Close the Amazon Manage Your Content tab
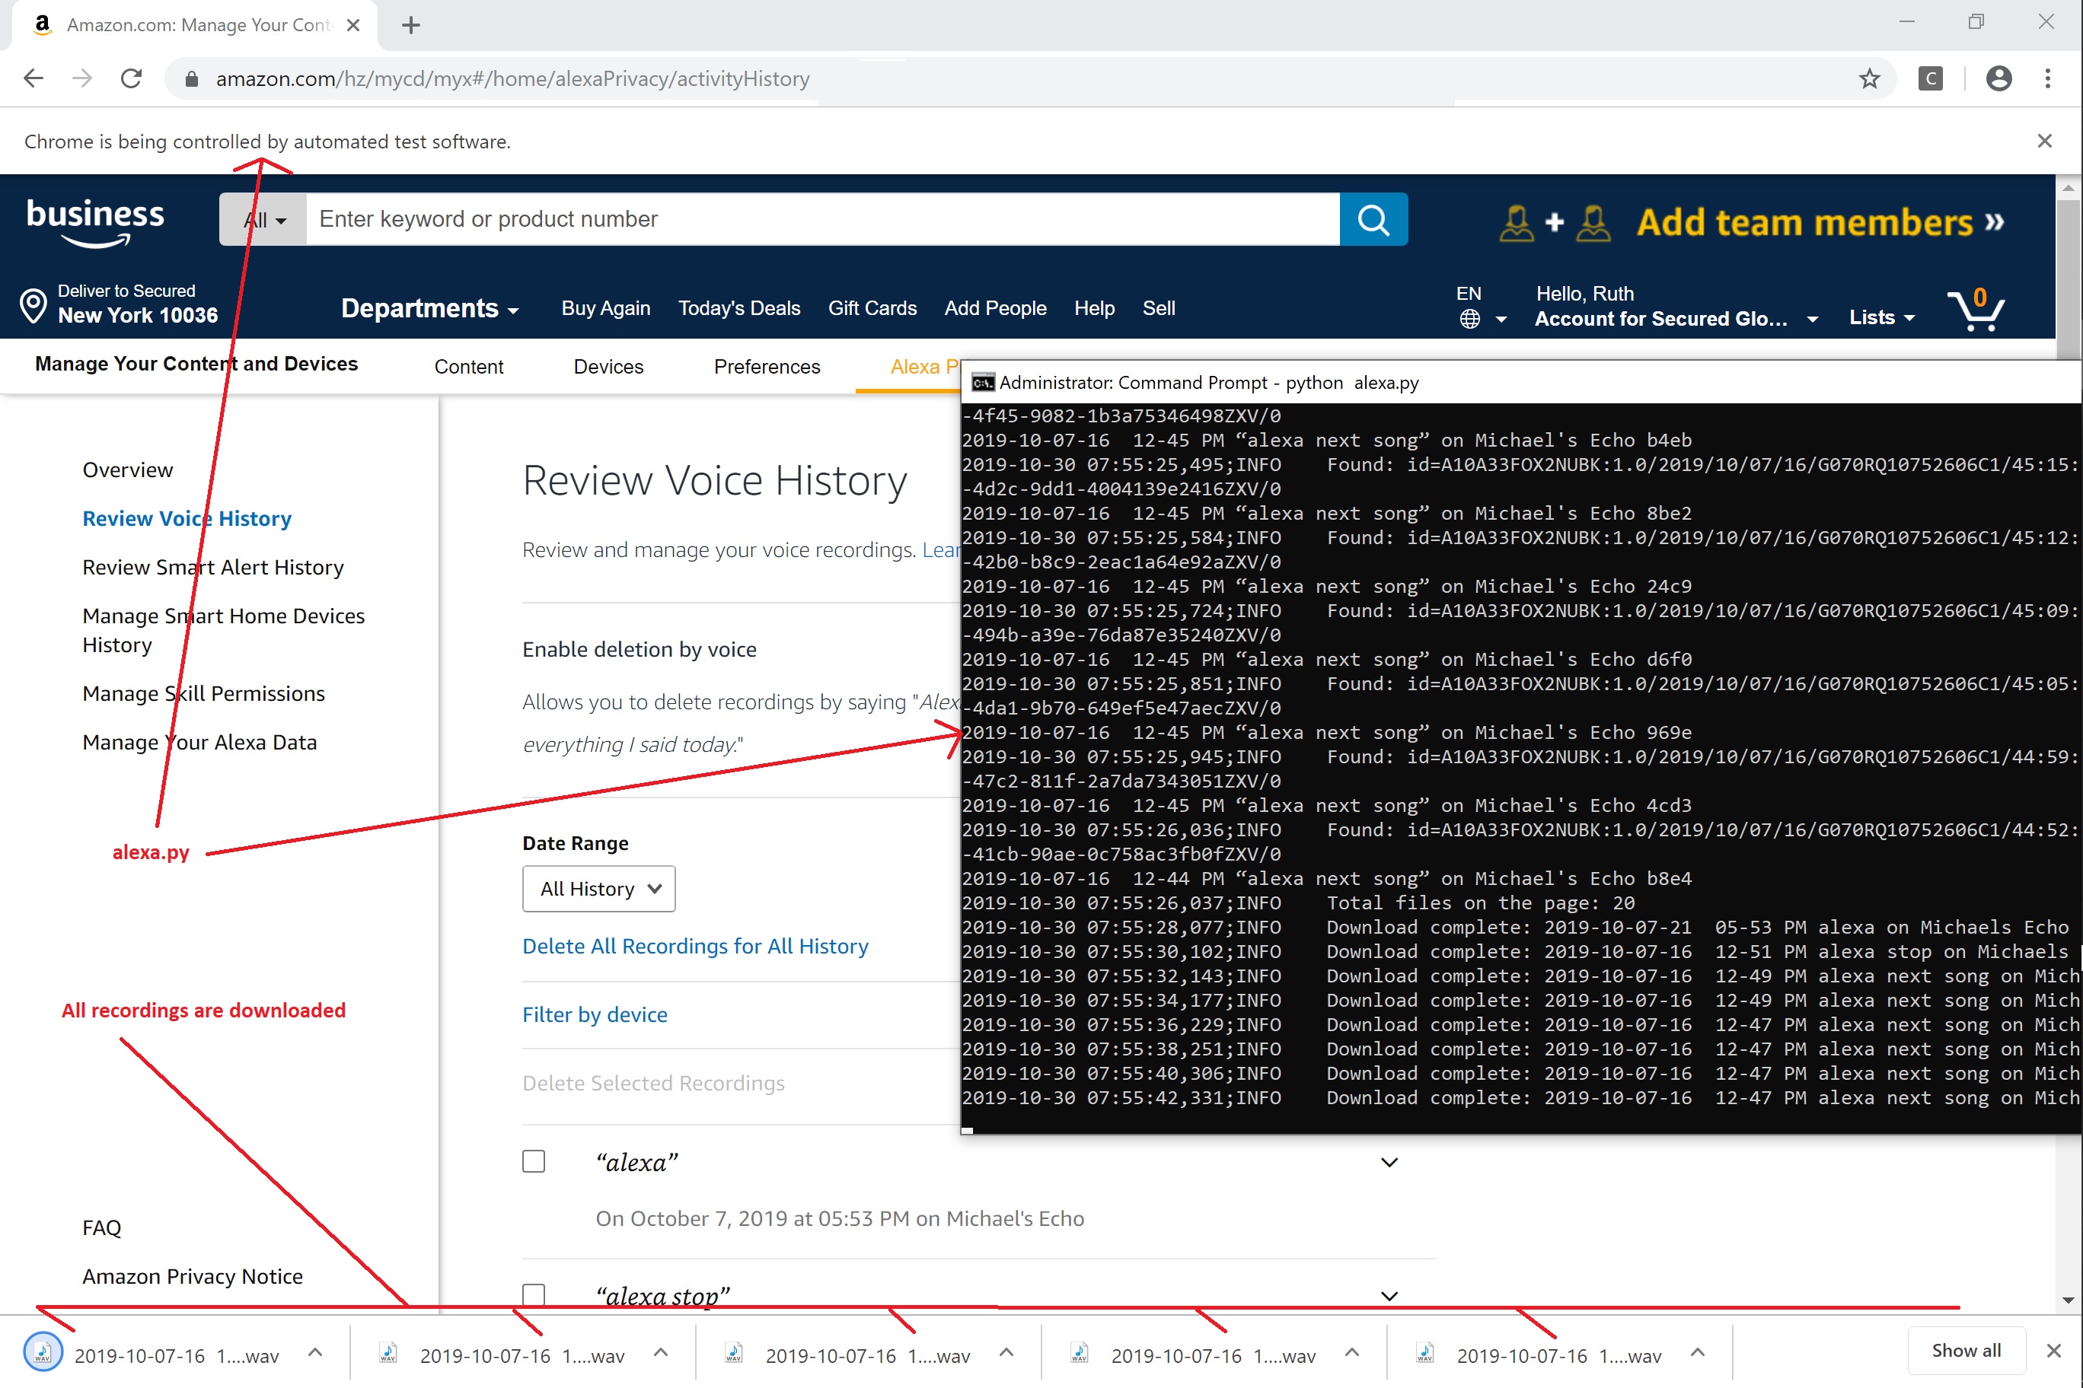 (353, 25)
